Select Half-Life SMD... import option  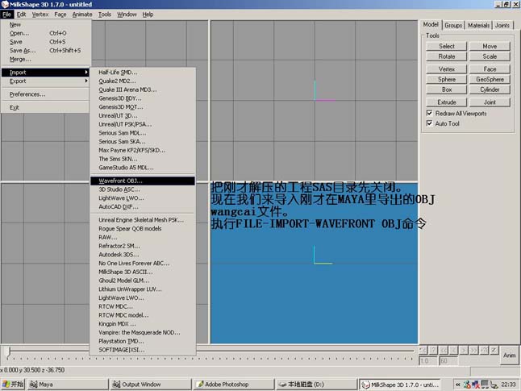143,73
